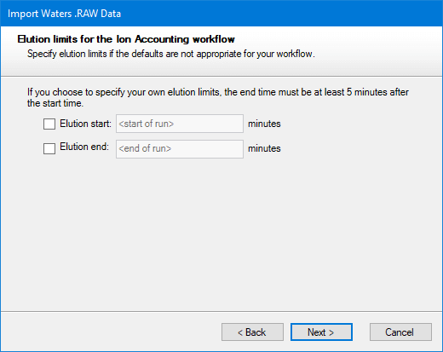443x352 pixels.
Task: Select the Import Waters .RAW Data title bar
Action: click(x=221, y=14)
